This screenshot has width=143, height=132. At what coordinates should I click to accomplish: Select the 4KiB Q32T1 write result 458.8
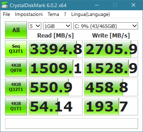click(x=111, y=87)
